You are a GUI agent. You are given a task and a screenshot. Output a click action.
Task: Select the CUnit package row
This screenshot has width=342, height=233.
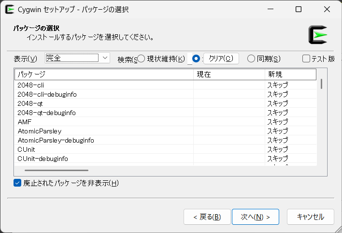coord(166,149)
